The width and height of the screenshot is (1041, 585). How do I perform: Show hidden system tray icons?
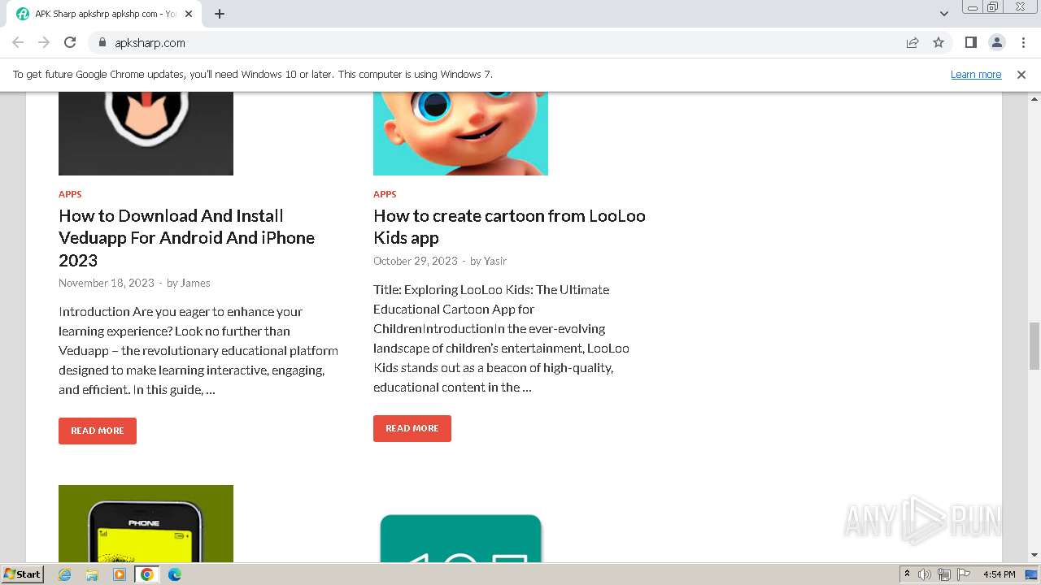point(907,574)
